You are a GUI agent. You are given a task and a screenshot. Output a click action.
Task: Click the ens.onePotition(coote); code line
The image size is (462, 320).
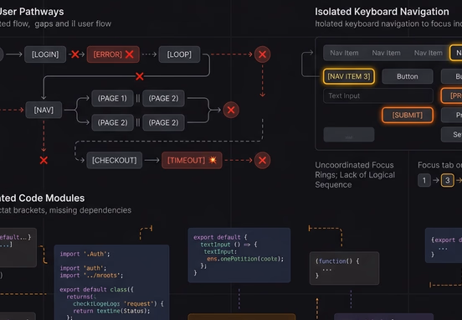point(245,259)
